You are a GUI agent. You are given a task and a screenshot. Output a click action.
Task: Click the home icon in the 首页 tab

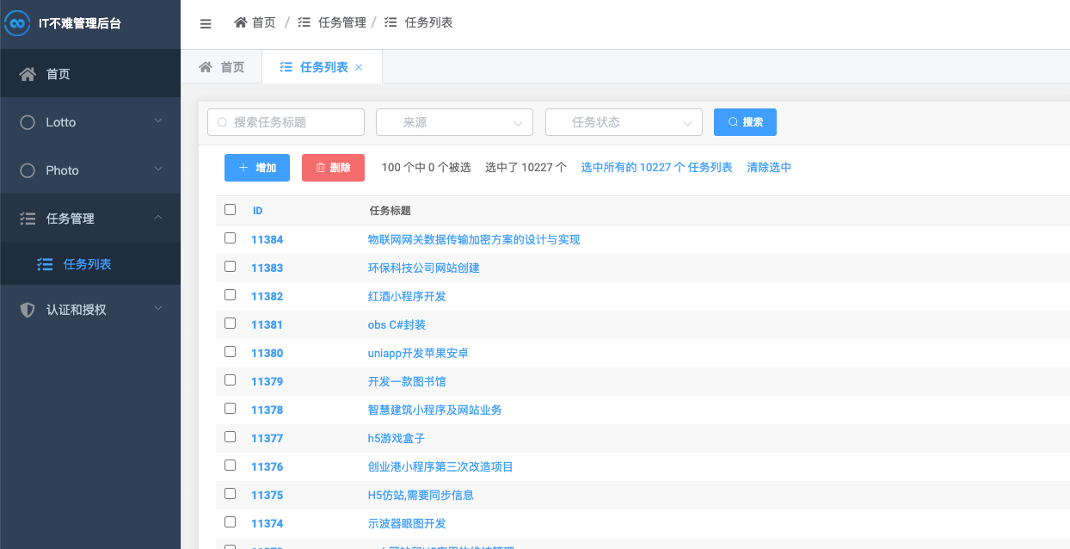point(206,67)
